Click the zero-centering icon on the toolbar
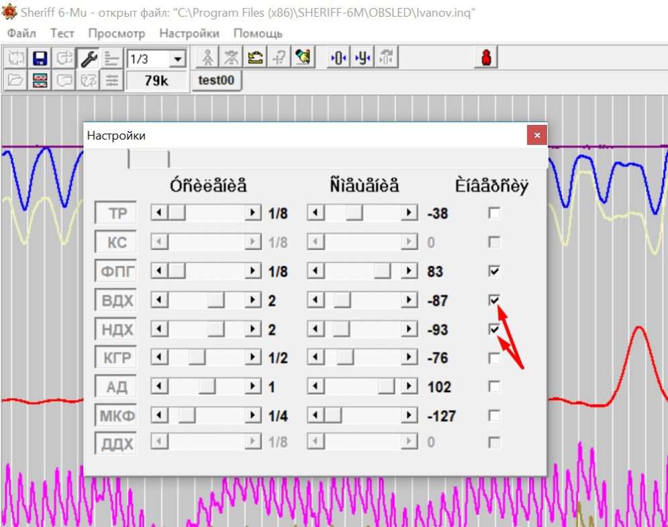668x527 pixels. click(x=339, y=57)
